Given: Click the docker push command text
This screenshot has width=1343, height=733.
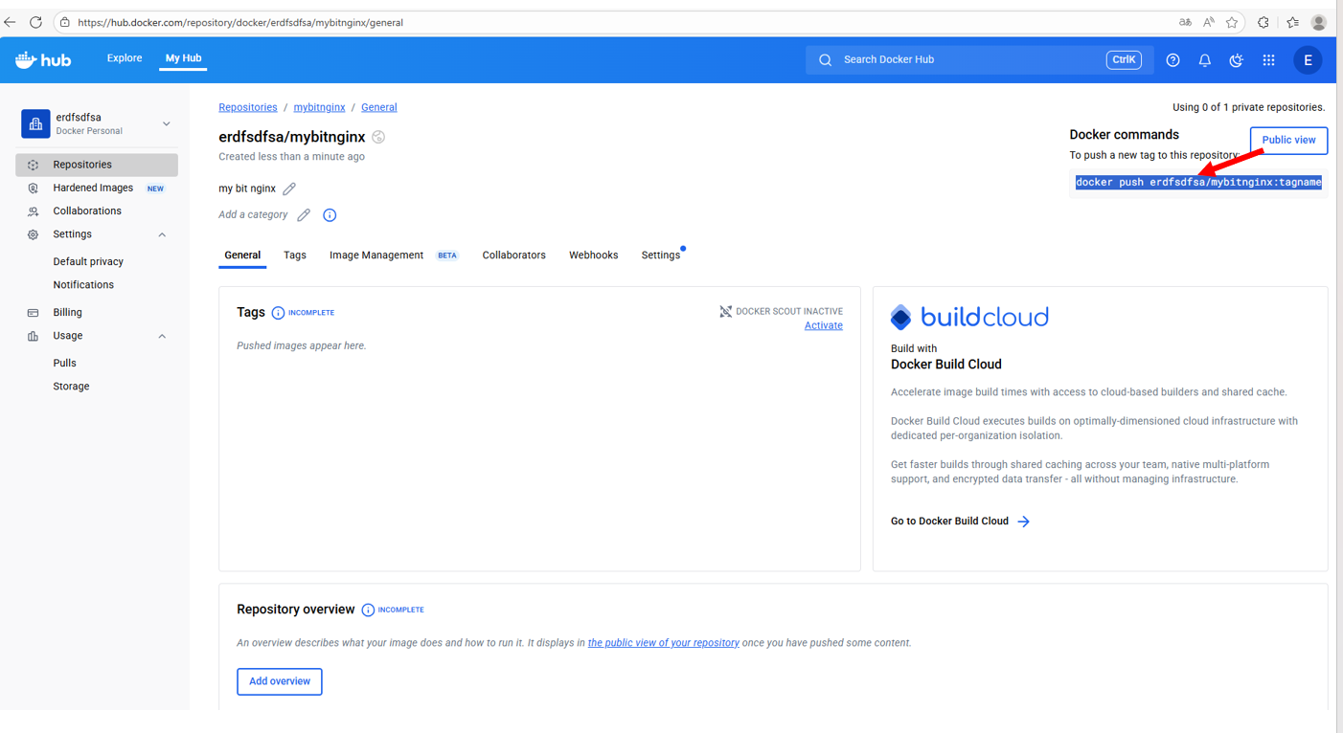Looking at the screenshot, I should 1198,182.
